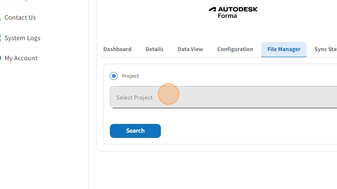This screenshot has width=337, height=189.
Task: View System Logs from the sidebar
Action: (x=22, y=38)
